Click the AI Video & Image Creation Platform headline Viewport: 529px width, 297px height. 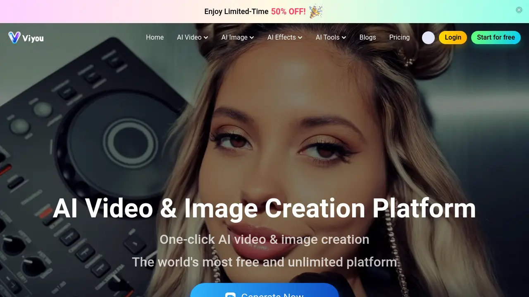[264, 208]
